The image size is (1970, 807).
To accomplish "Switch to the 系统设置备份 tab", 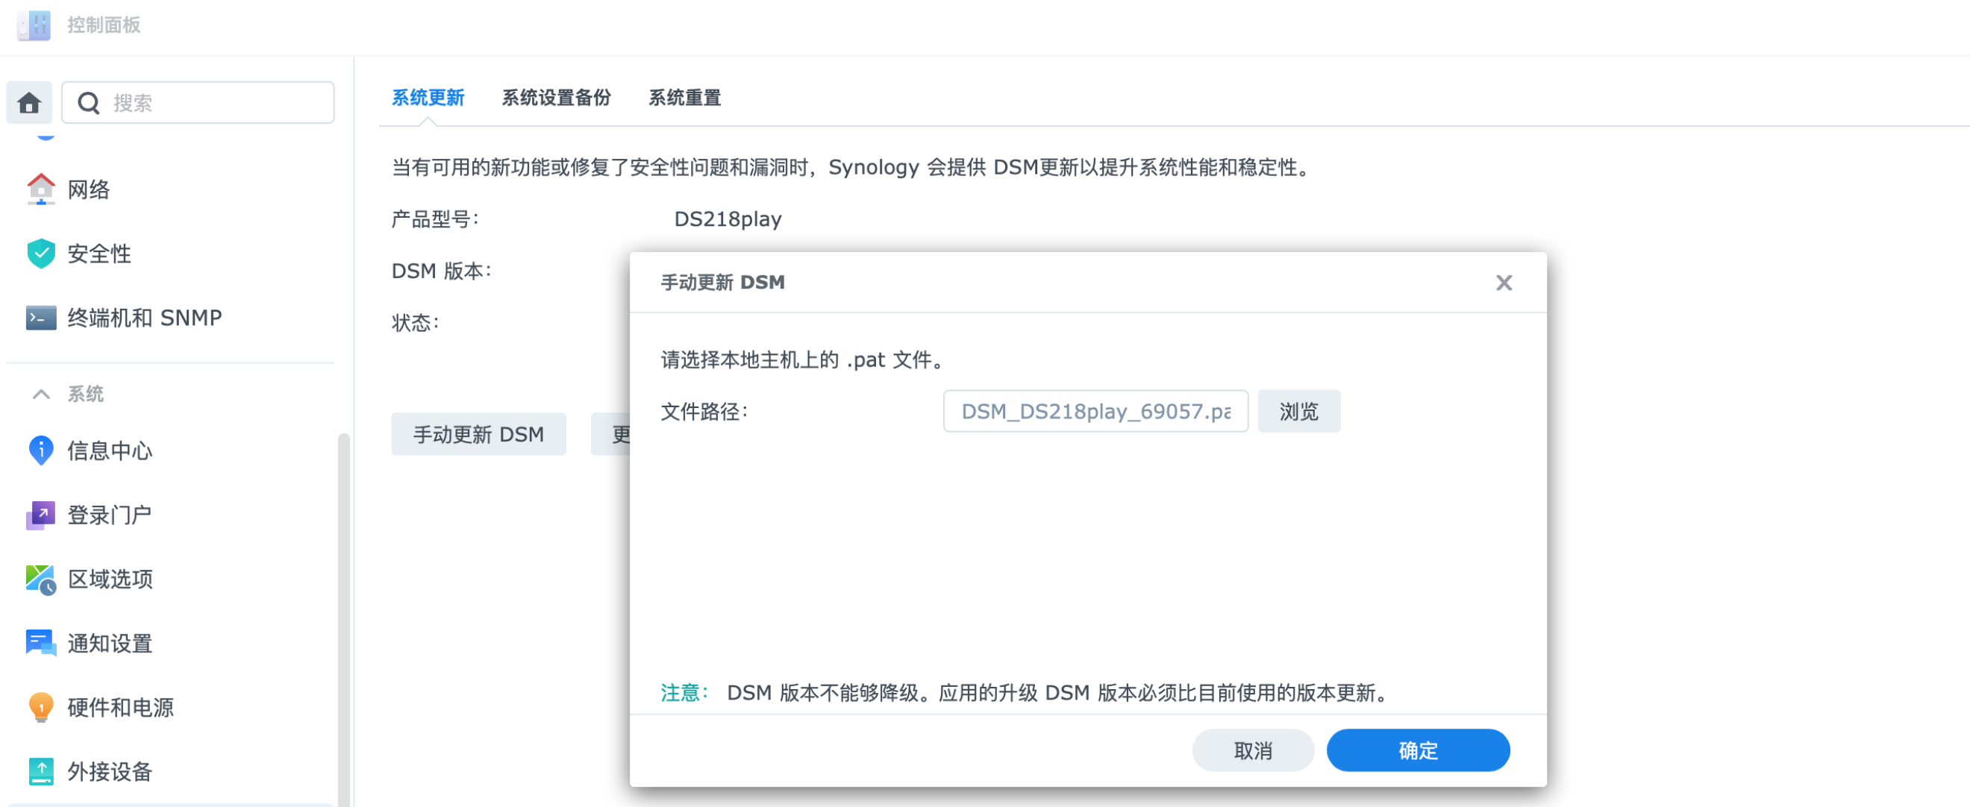I will click(556, 98).
